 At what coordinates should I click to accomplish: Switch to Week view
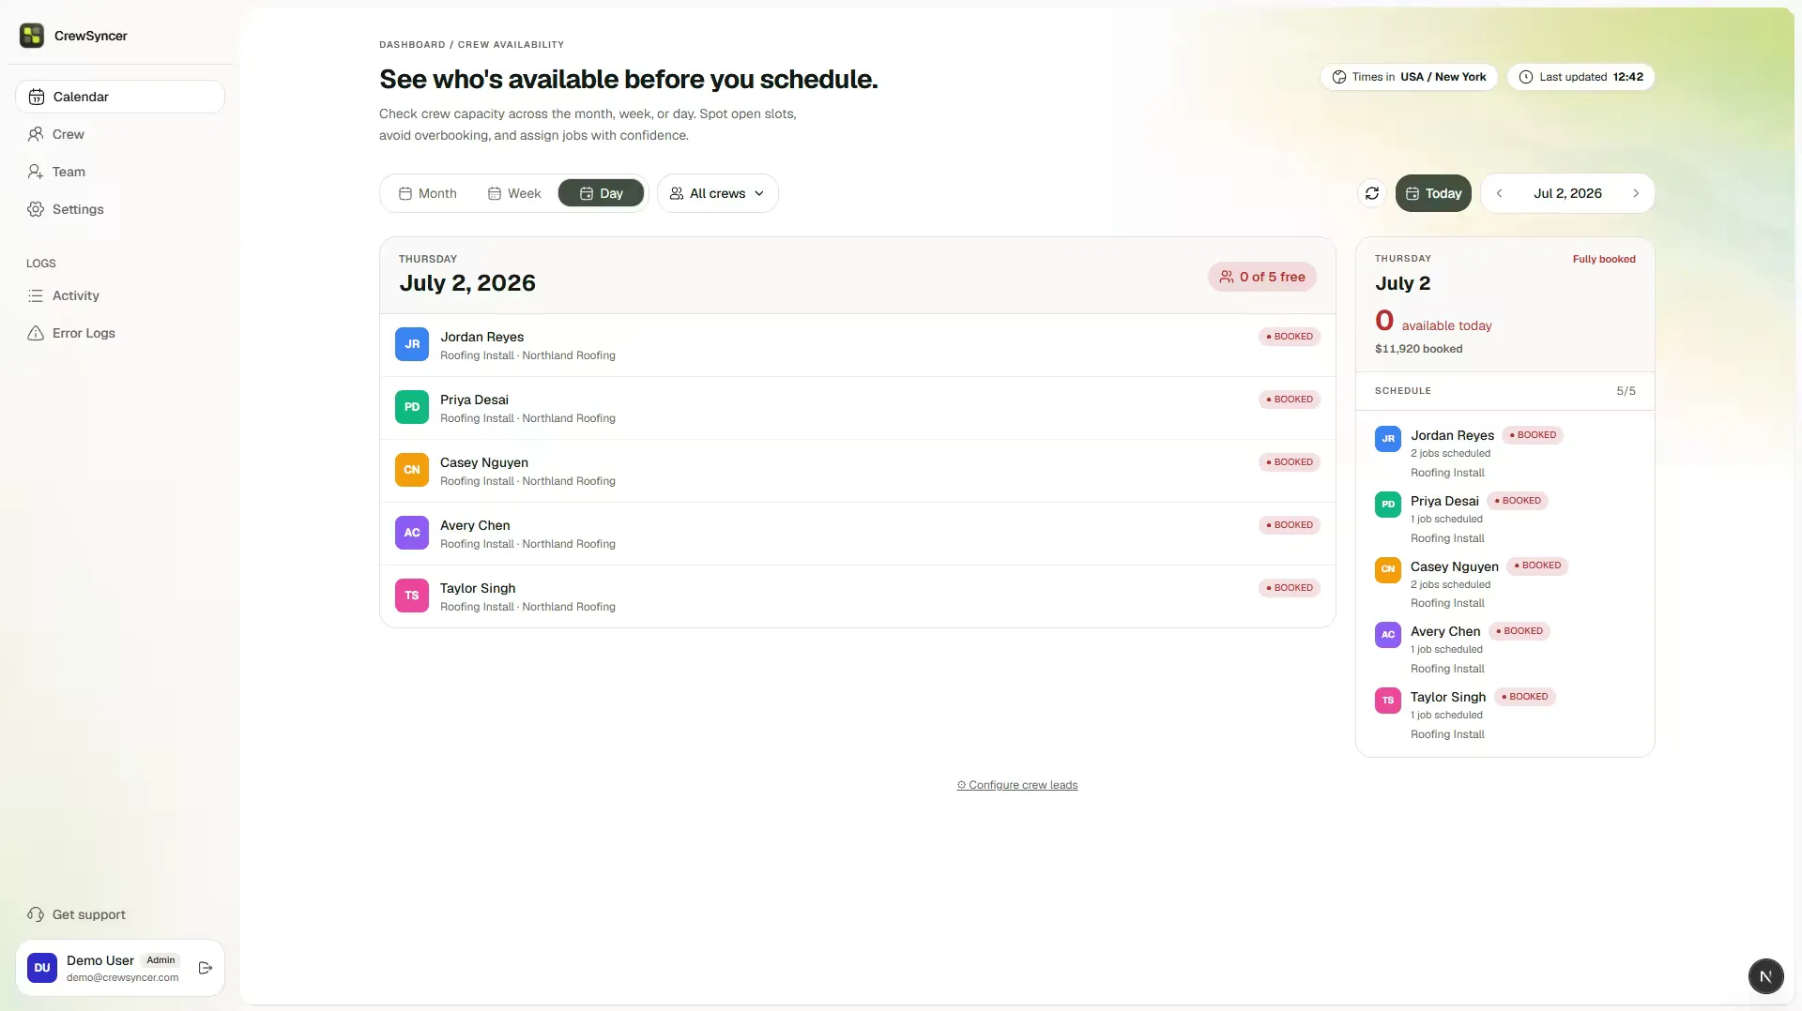pyautogui.click(x=514, y=193)
